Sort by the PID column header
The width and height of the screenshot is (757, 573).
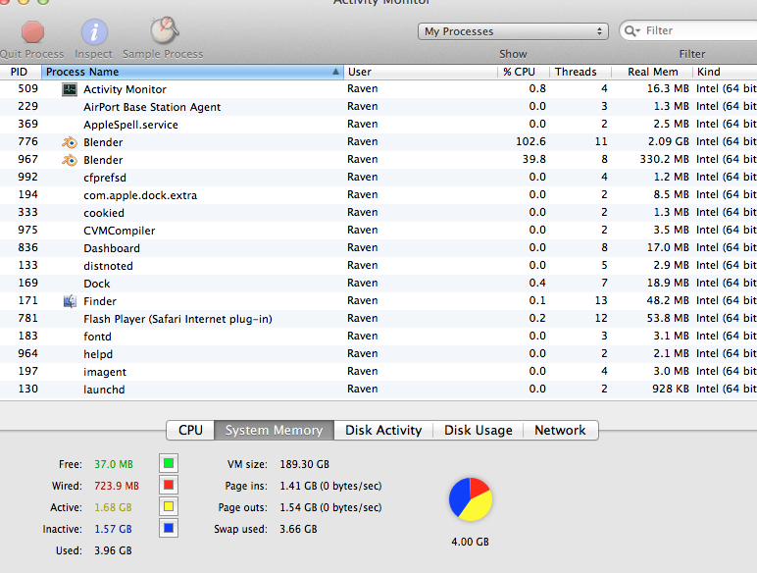coord(21,72)
